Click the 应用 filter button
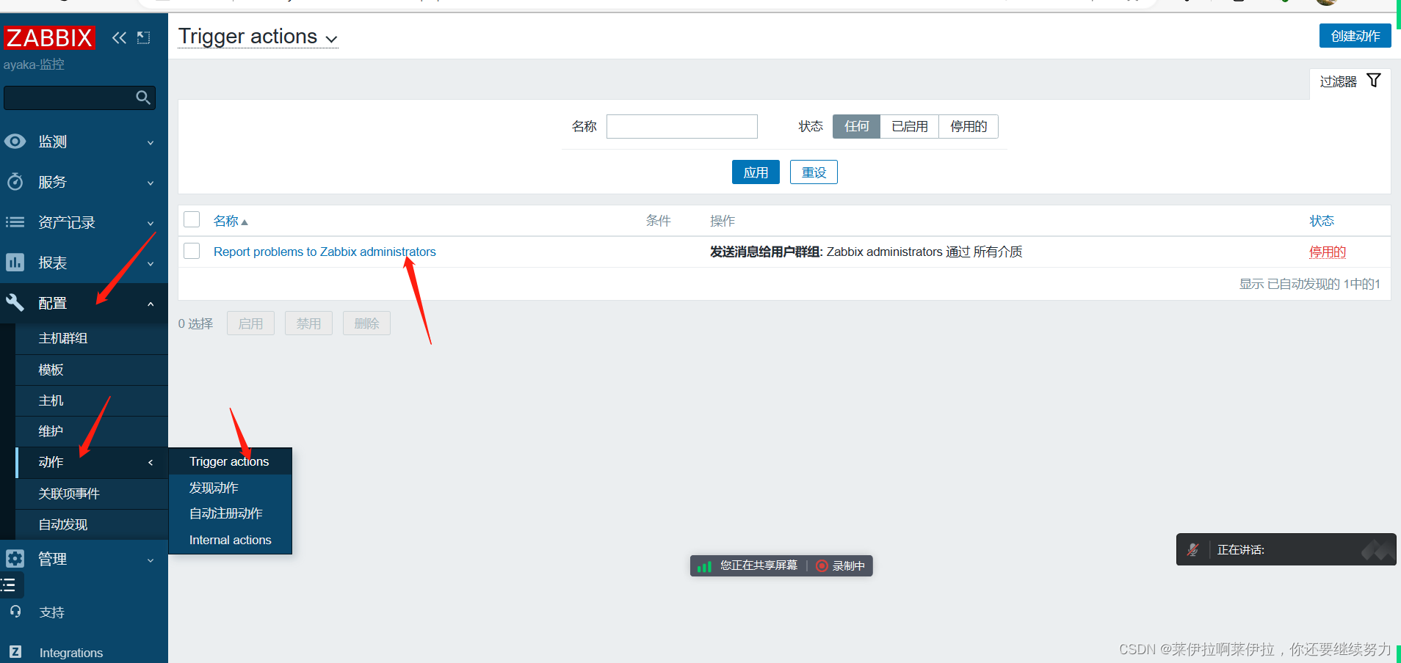The height and width of the screenshot is (663, 1401). [x=756, y=172]
